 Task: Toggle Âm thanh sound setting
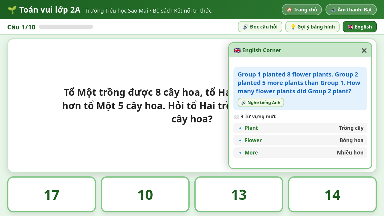[x=351, y=10]
